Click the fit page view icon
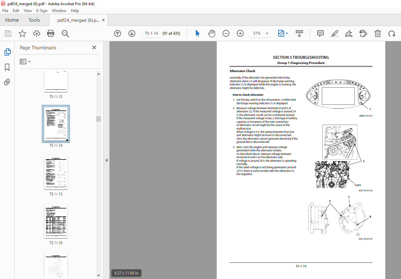The image size is (401, 279). point(281,33)
